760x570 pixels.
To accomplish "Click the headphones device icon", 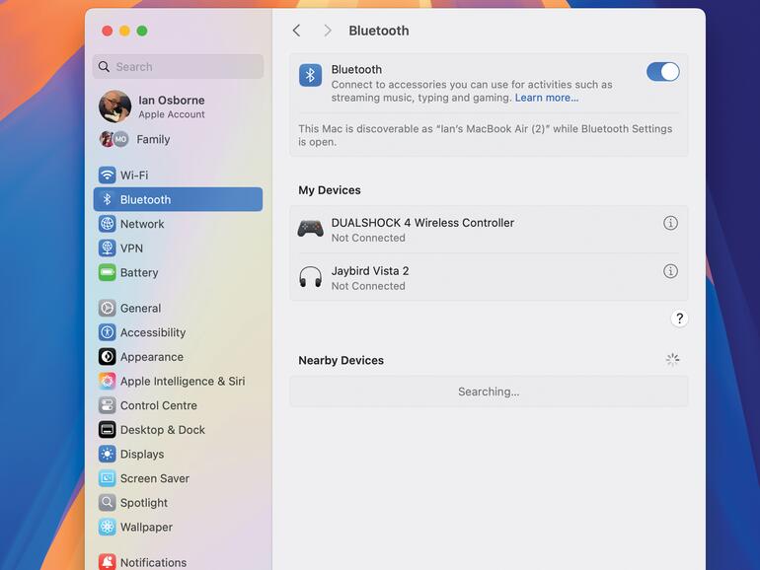I will click(x=310, y=277).
